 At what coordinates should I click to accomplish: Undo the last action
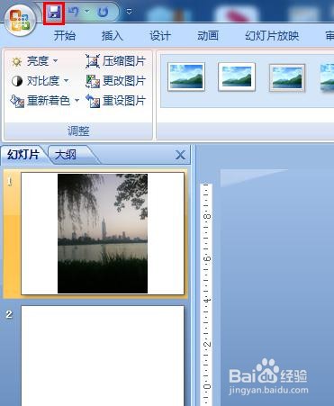(73, 12)
